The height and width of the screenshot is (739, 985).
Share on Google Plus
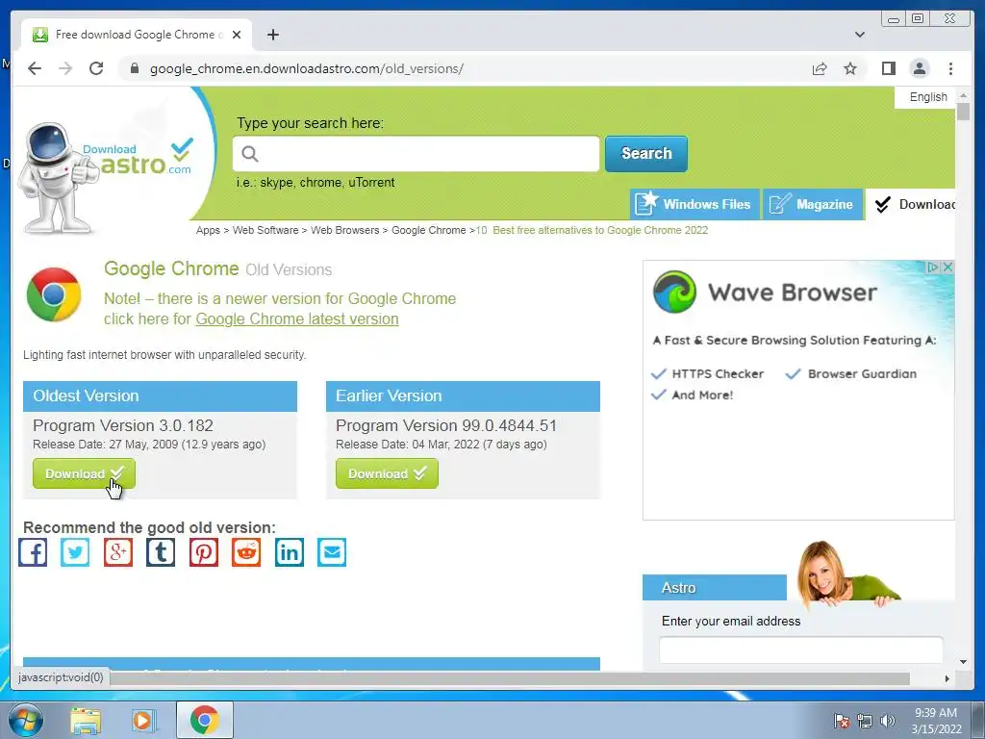118,552
